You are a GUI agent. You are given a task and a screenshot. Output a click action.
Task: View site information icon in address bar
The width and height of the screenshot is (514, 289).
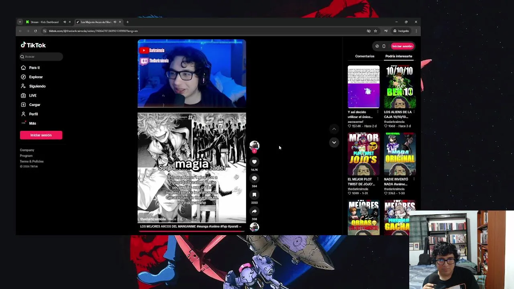[45, 31]
